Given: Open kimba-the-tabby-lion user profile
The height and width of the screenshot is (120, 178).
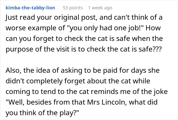Looking at the screenshot, I should [x=30, y=8].
